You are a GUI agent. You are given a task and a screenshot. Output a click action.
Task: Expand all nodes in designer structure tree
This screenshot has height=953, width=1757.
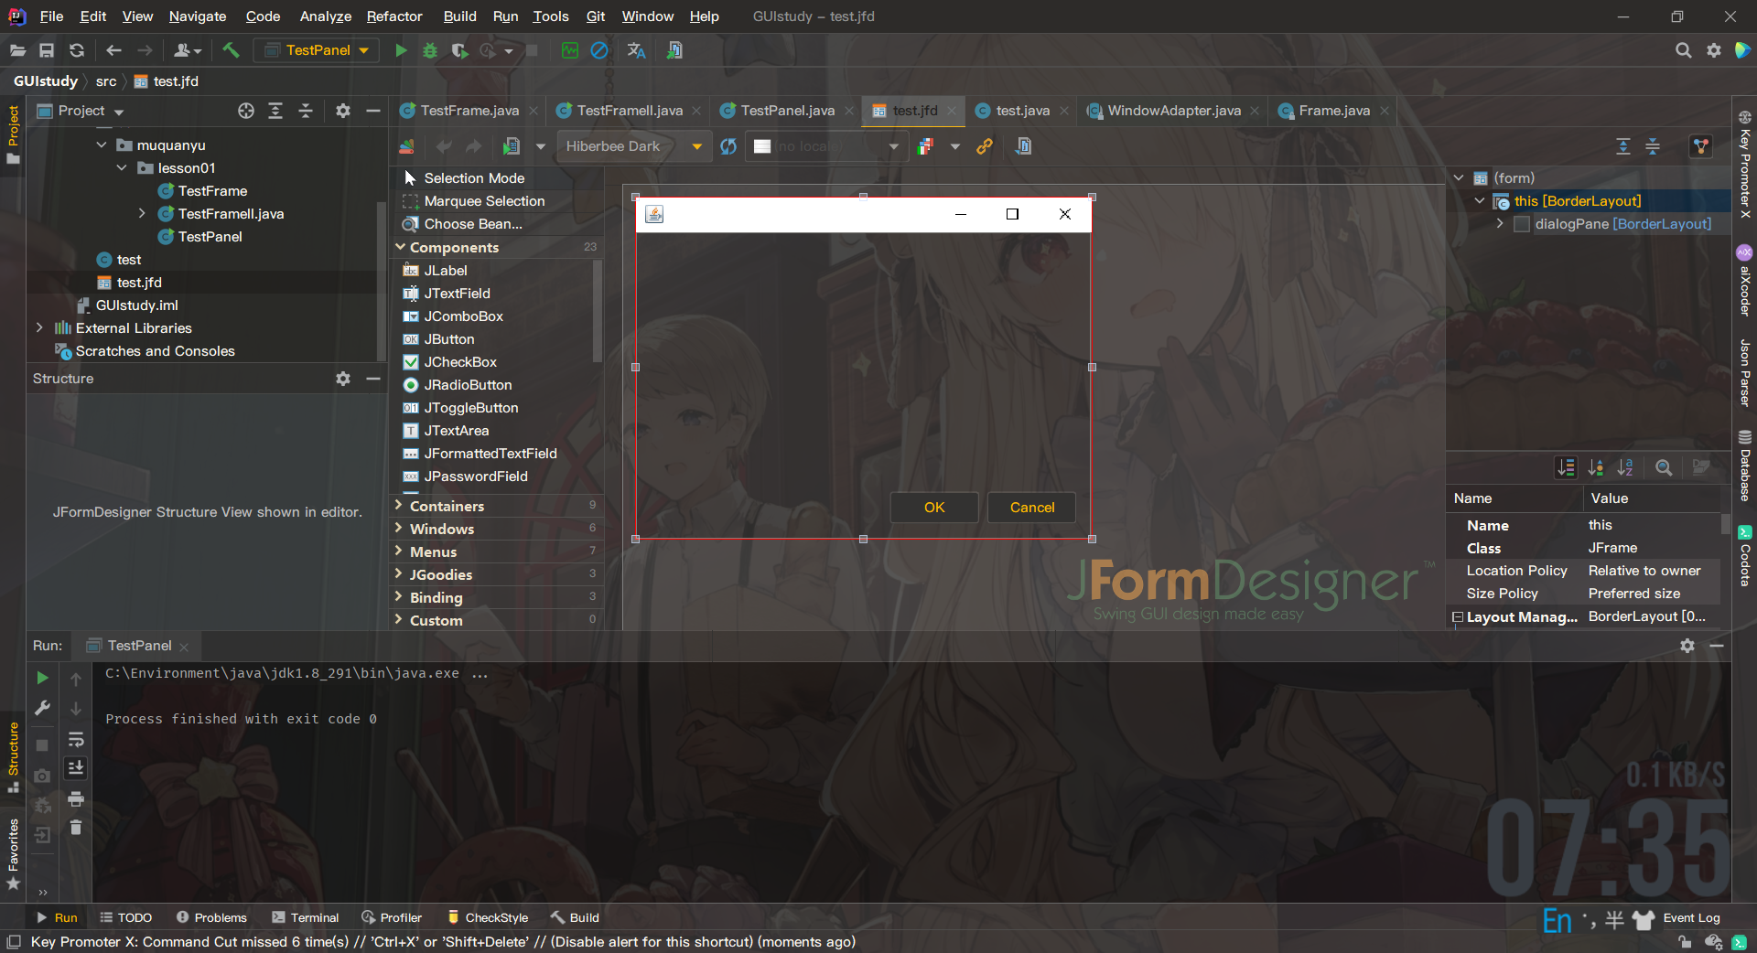click(x=1623, y=146)
